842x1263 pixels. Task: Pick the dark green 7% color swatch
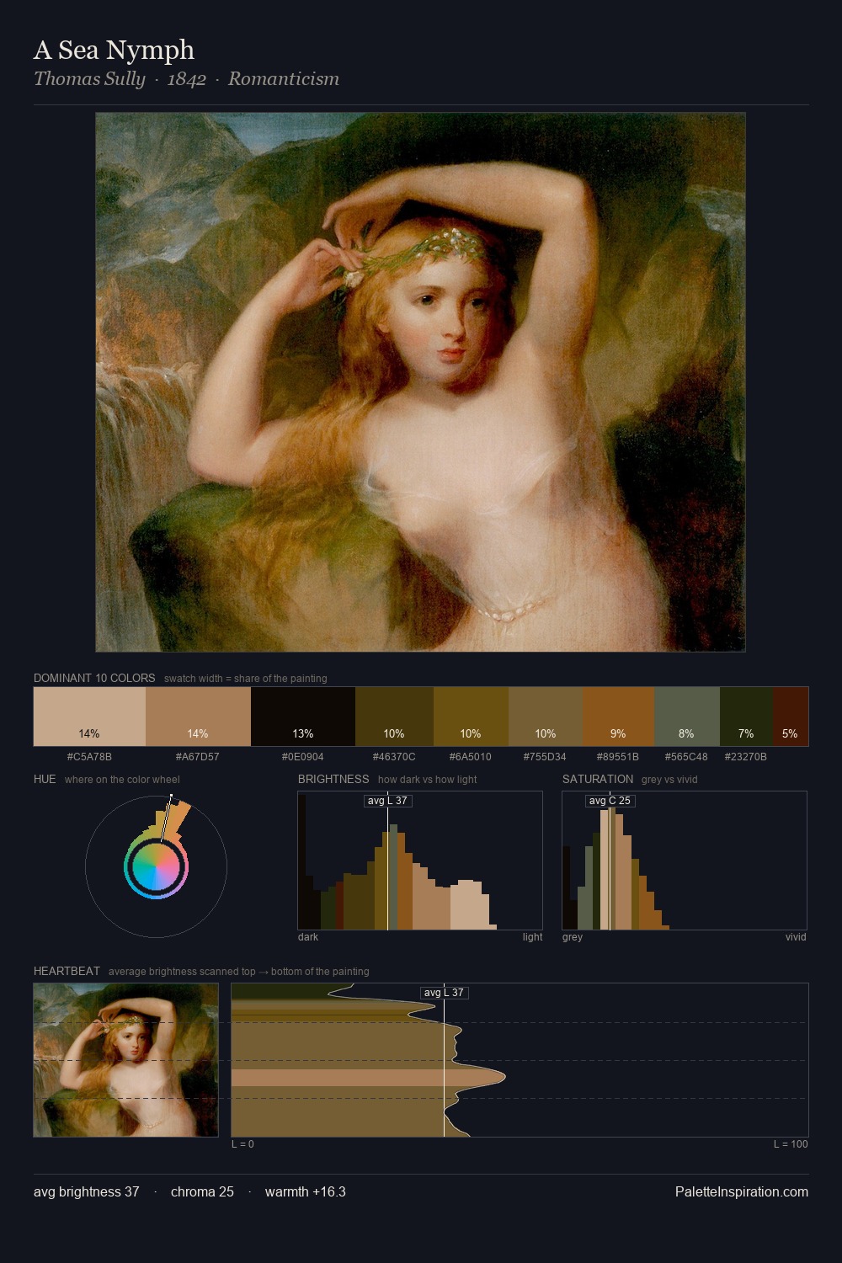pyautogui.click(x=746, y=717)
